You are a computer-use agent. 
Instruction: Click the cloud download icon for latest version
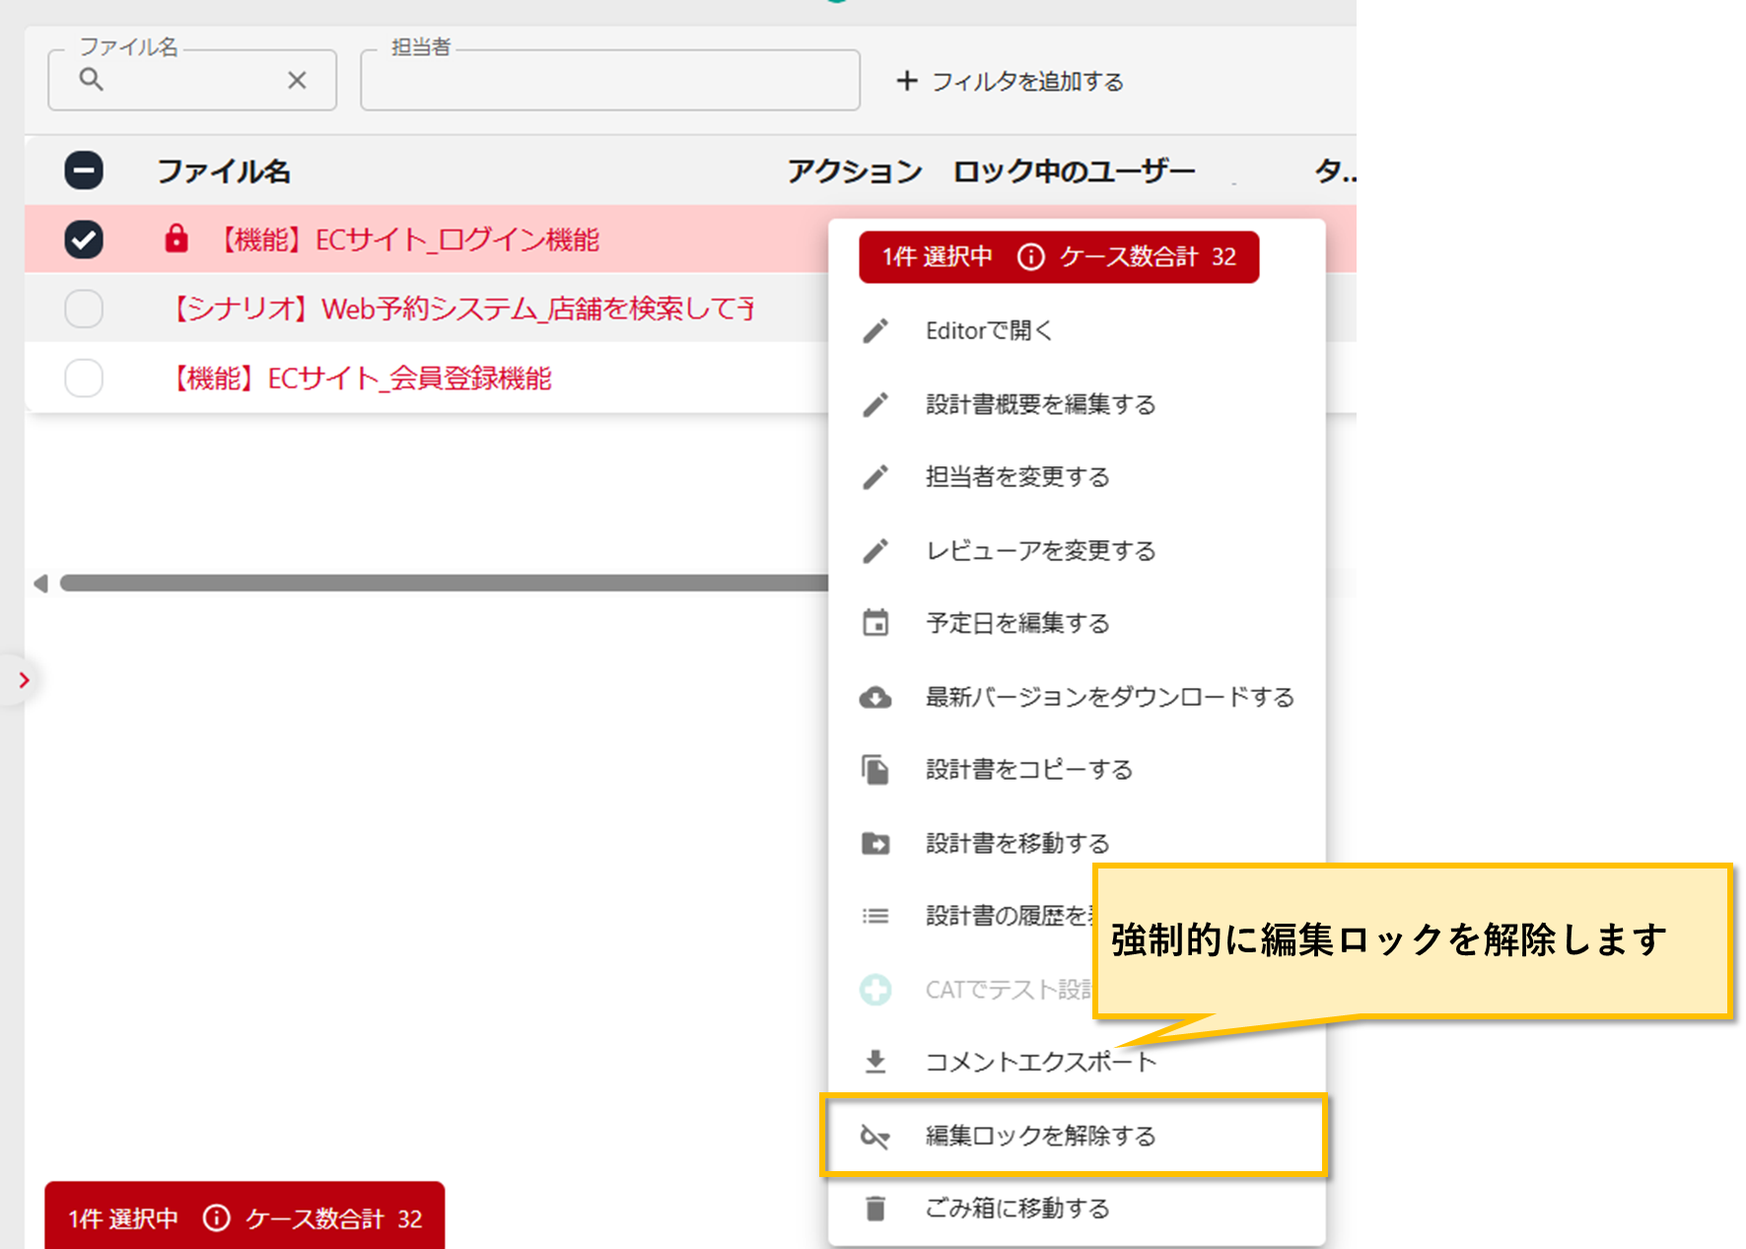tap(875, 698)
